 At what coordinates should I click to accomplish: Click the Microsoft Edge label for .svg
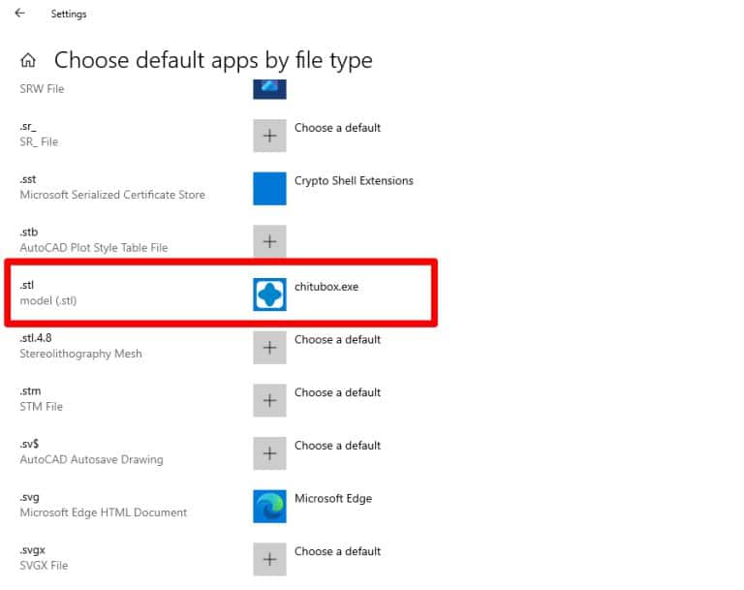(332, 498)
